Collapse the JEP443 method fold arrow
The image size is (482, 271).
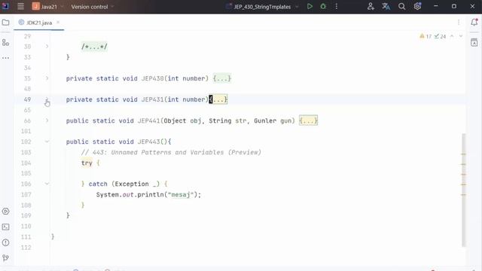click(x=47, y=142)
